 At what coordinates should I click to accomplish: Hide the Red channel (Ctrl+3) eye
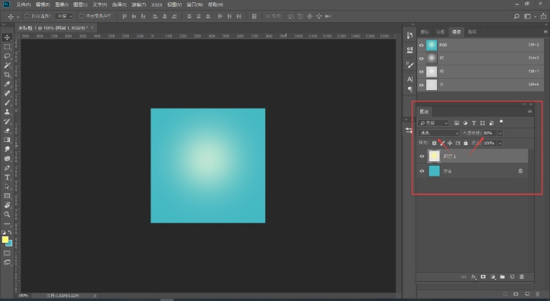coord(421,58)
